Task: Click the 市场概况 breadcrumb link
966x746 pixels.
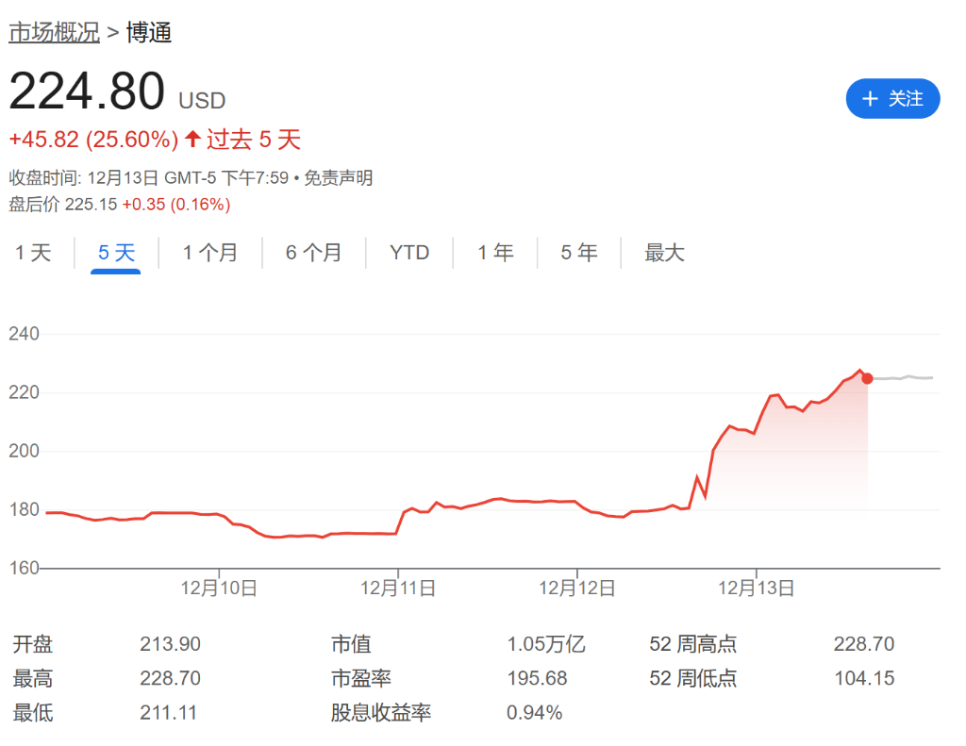Action: [x=54, y=31]
